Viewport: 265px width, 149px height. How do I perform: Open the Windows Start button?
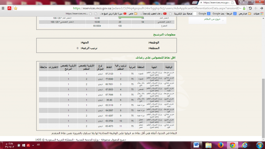(259, 145)
